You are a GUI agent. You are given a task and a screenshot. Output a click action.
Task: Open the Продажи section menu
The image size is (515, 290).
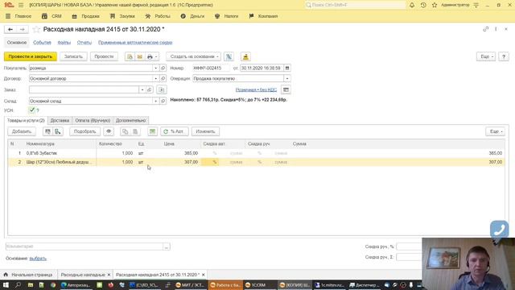click(86, 16)
